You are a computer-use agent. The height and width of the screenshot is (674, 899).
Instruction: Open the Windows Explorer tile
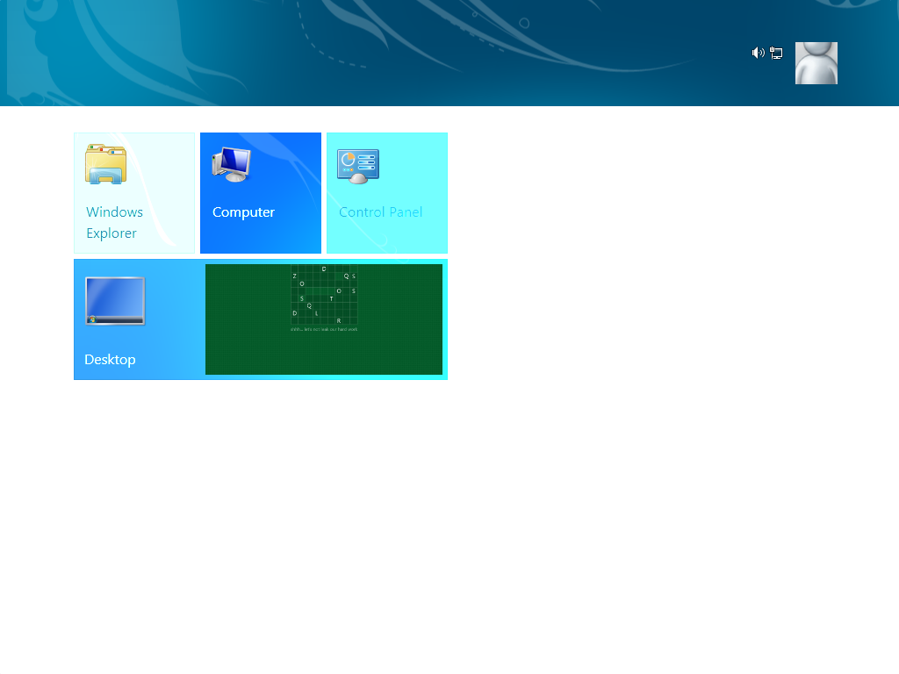pyautogui.click(x=134, y=193)
